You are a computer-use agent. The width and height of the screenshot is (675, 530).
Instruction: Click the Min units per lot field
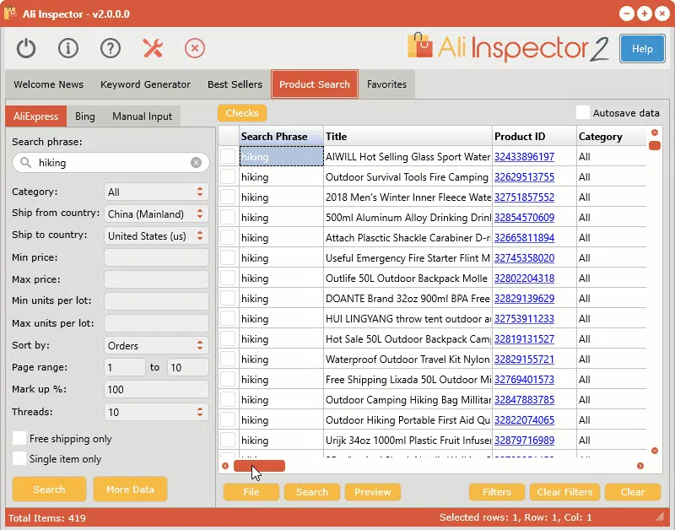[x=156, y=301]
